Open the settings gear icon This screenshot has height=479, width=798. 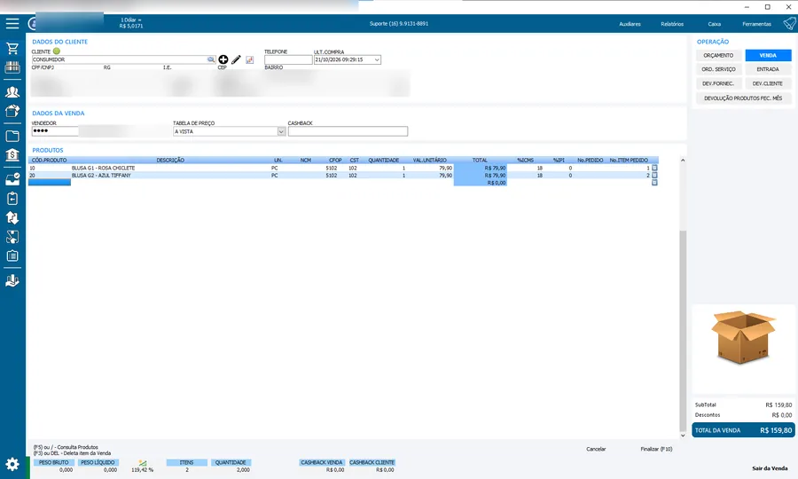click(x=12, y=464)
